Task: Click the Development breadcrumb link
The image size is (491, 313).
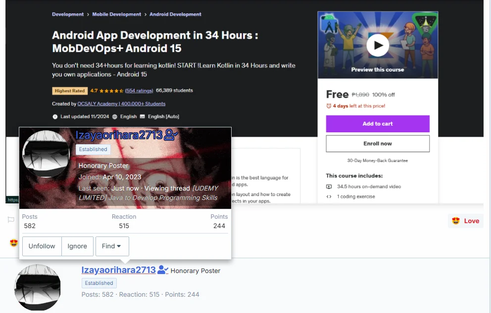Action: click(68, 14)
